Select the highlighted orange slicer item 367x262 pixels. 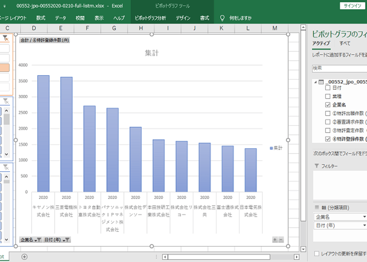(x=5, y=68)
